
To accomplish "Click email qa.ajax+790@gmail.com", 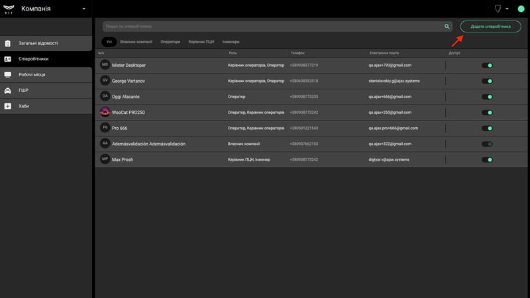I will (x=390, y=65).
